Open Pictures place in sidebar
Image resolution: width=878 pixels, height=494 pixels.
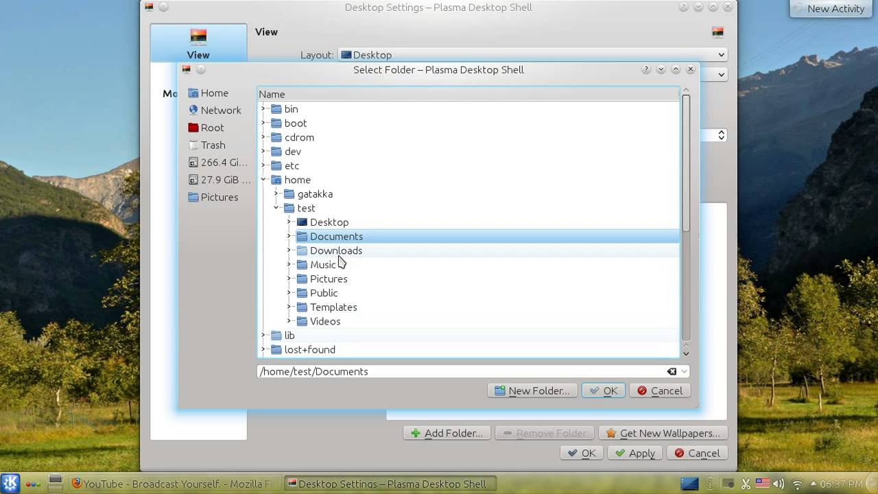coord(213,197)
